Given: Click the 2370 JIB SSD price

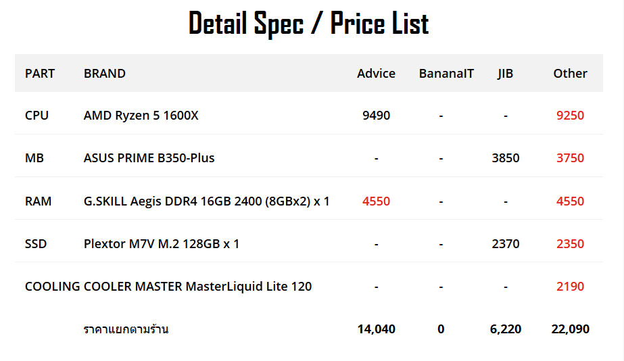Looking at the screenshot, I should pyautogui.click(x=505, y=243).
